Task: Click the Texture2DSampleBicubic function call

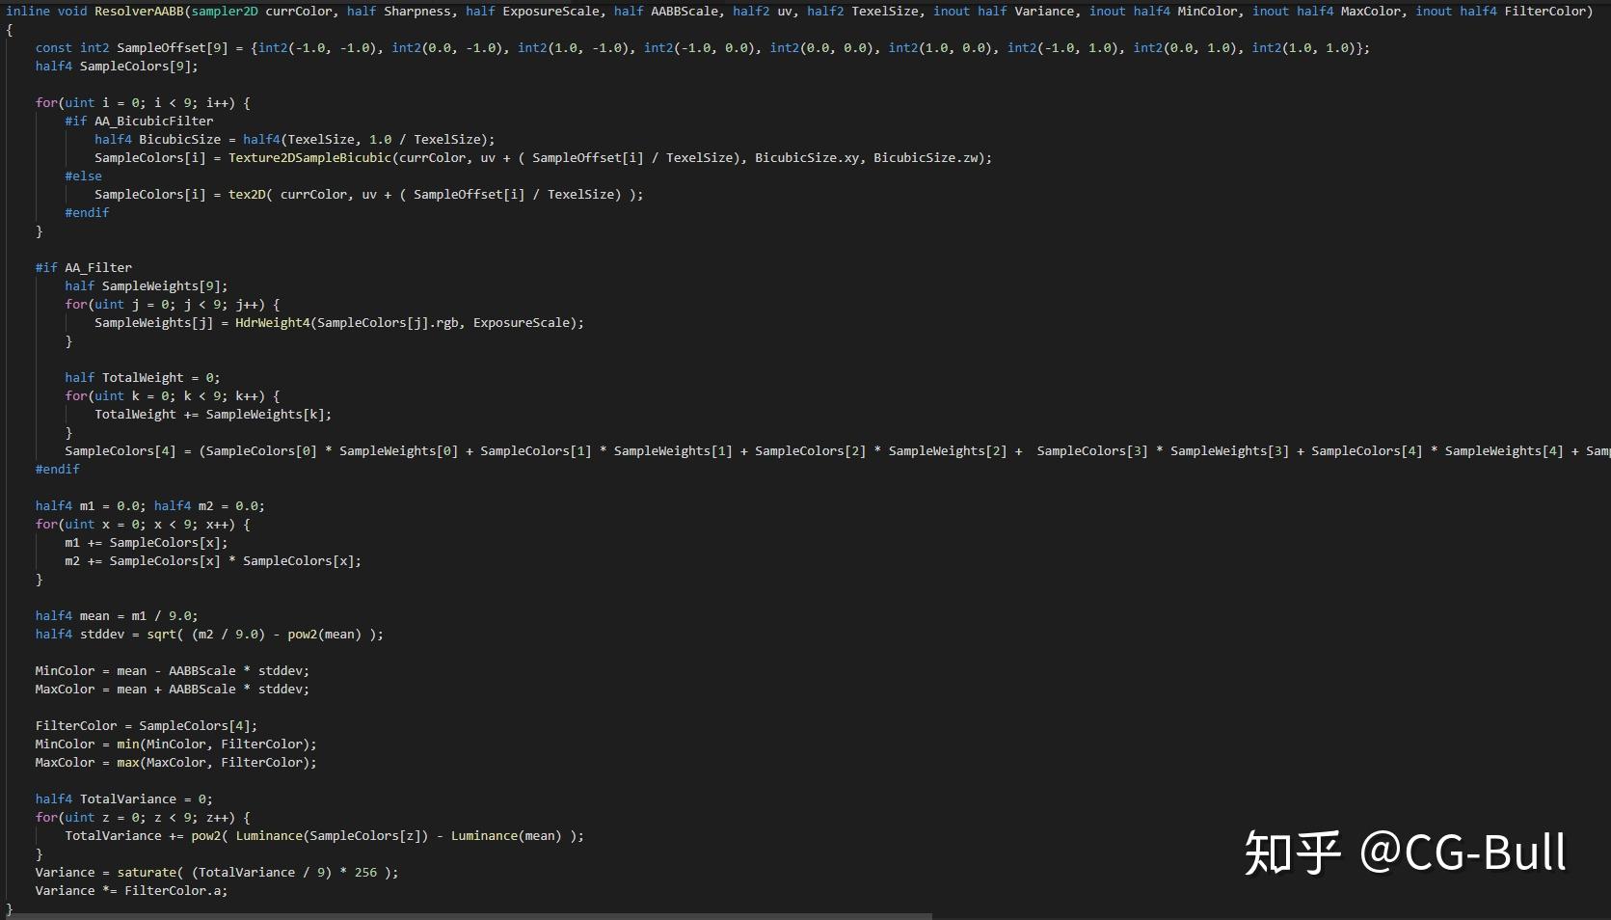Action: 309,158
